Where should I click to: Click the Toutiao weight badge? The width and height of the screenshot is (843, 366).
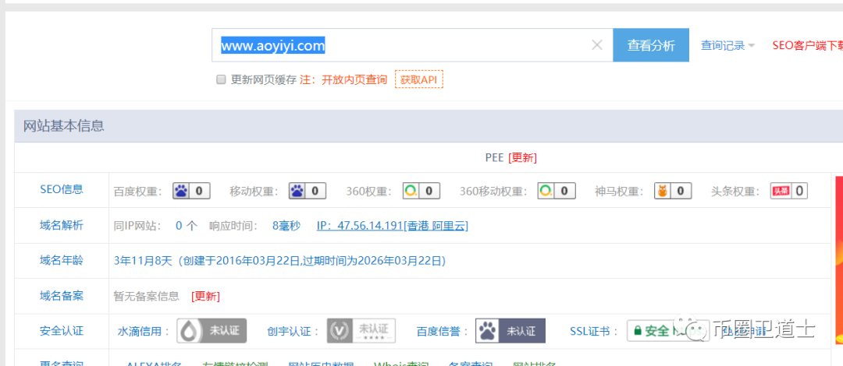point(788,191)
